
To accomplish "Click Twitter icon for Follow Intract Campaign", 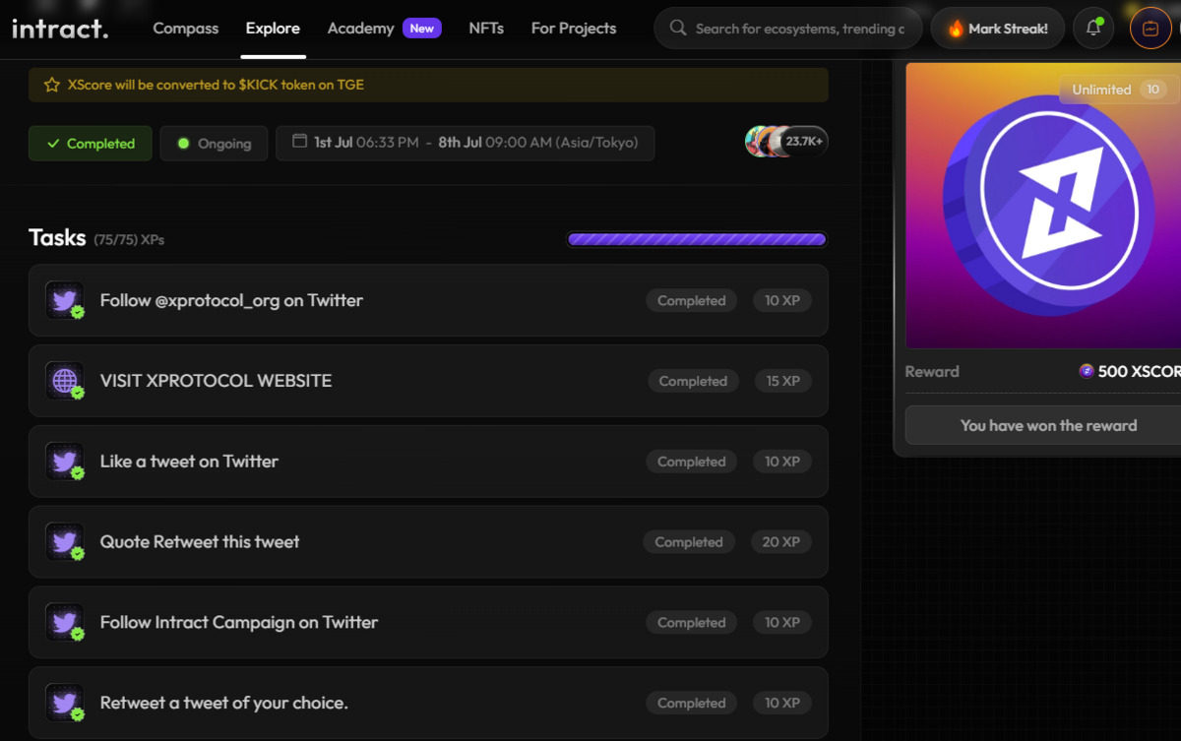I will click(65, 623).
